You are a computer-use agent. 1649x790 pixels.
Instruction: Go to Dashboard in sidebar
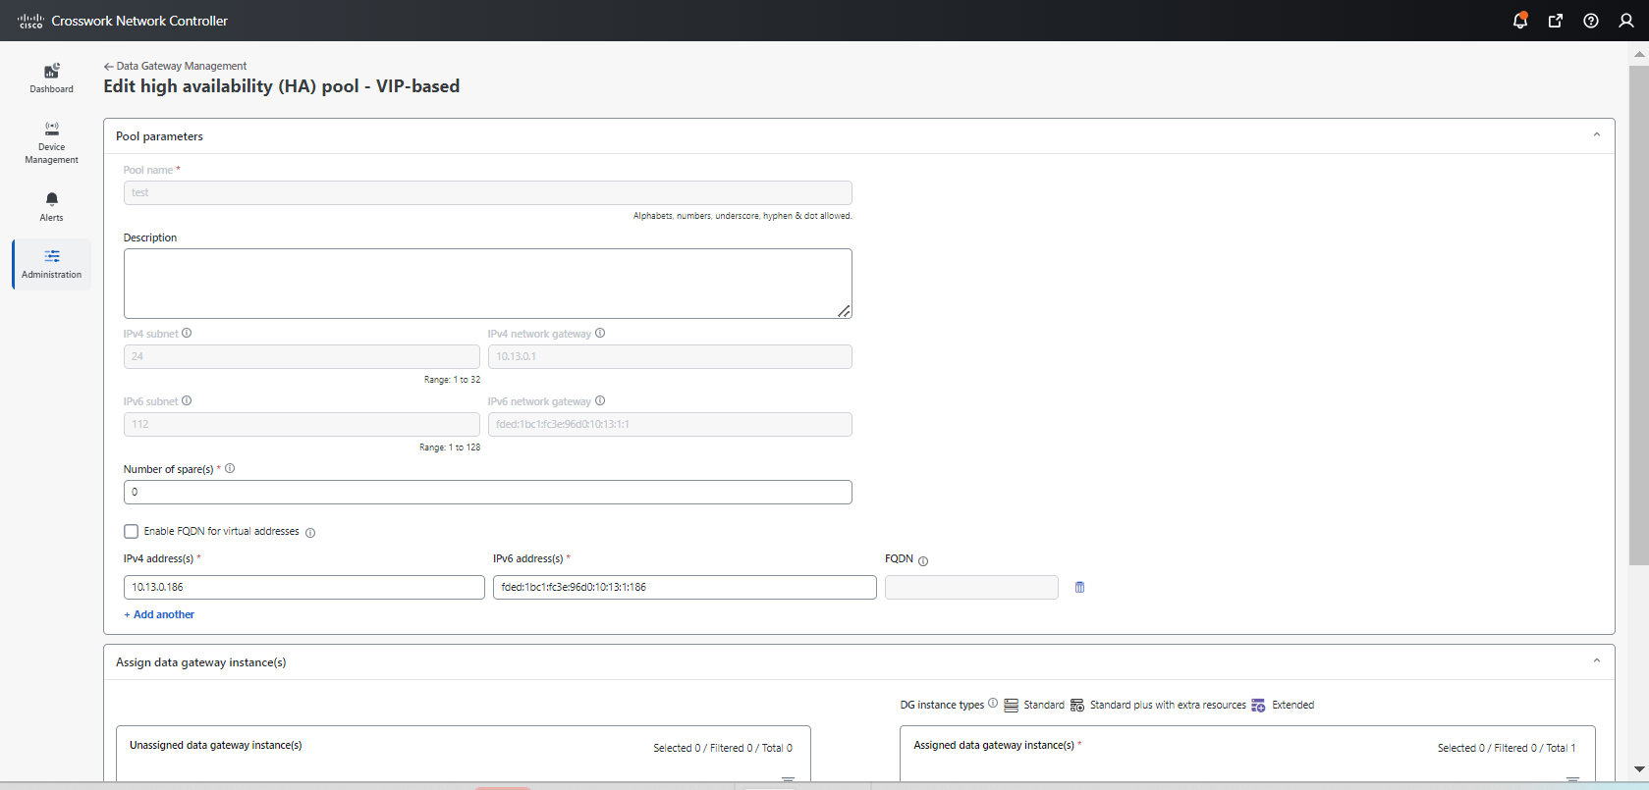pyautogui.click(x=51, y=78)
